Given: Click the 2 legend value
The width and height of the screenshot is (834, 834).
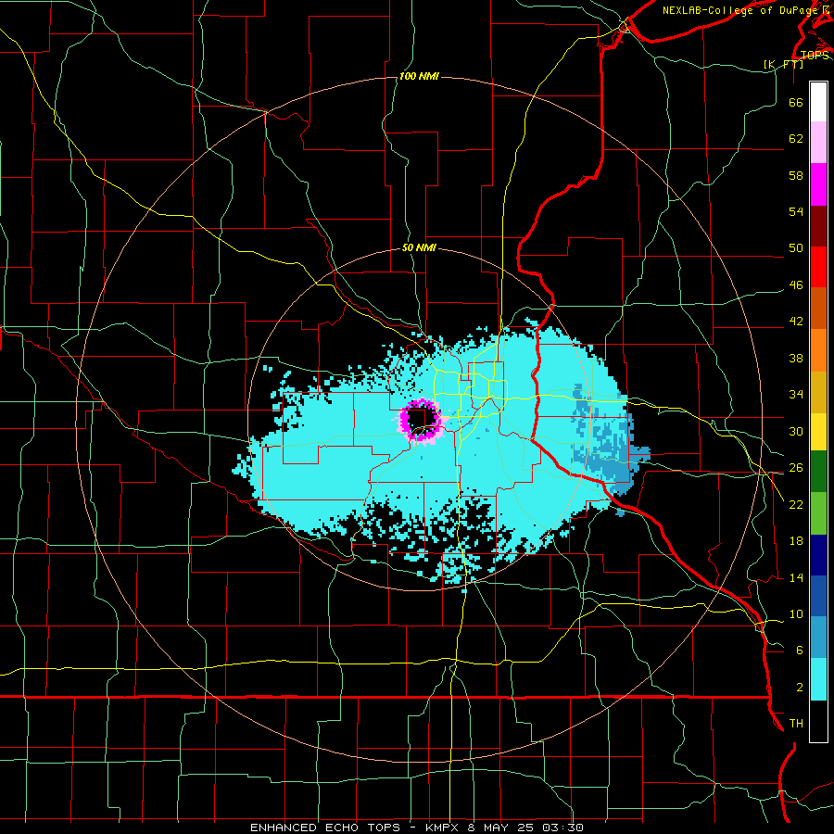Looking at the screenshot, I should tap(800, 688).
